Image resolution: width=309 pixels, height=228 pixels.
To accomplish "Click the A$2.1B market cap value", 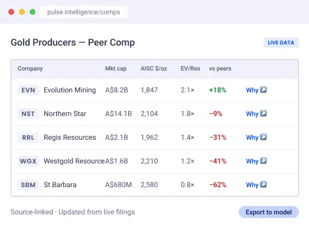I will point(116,137).
